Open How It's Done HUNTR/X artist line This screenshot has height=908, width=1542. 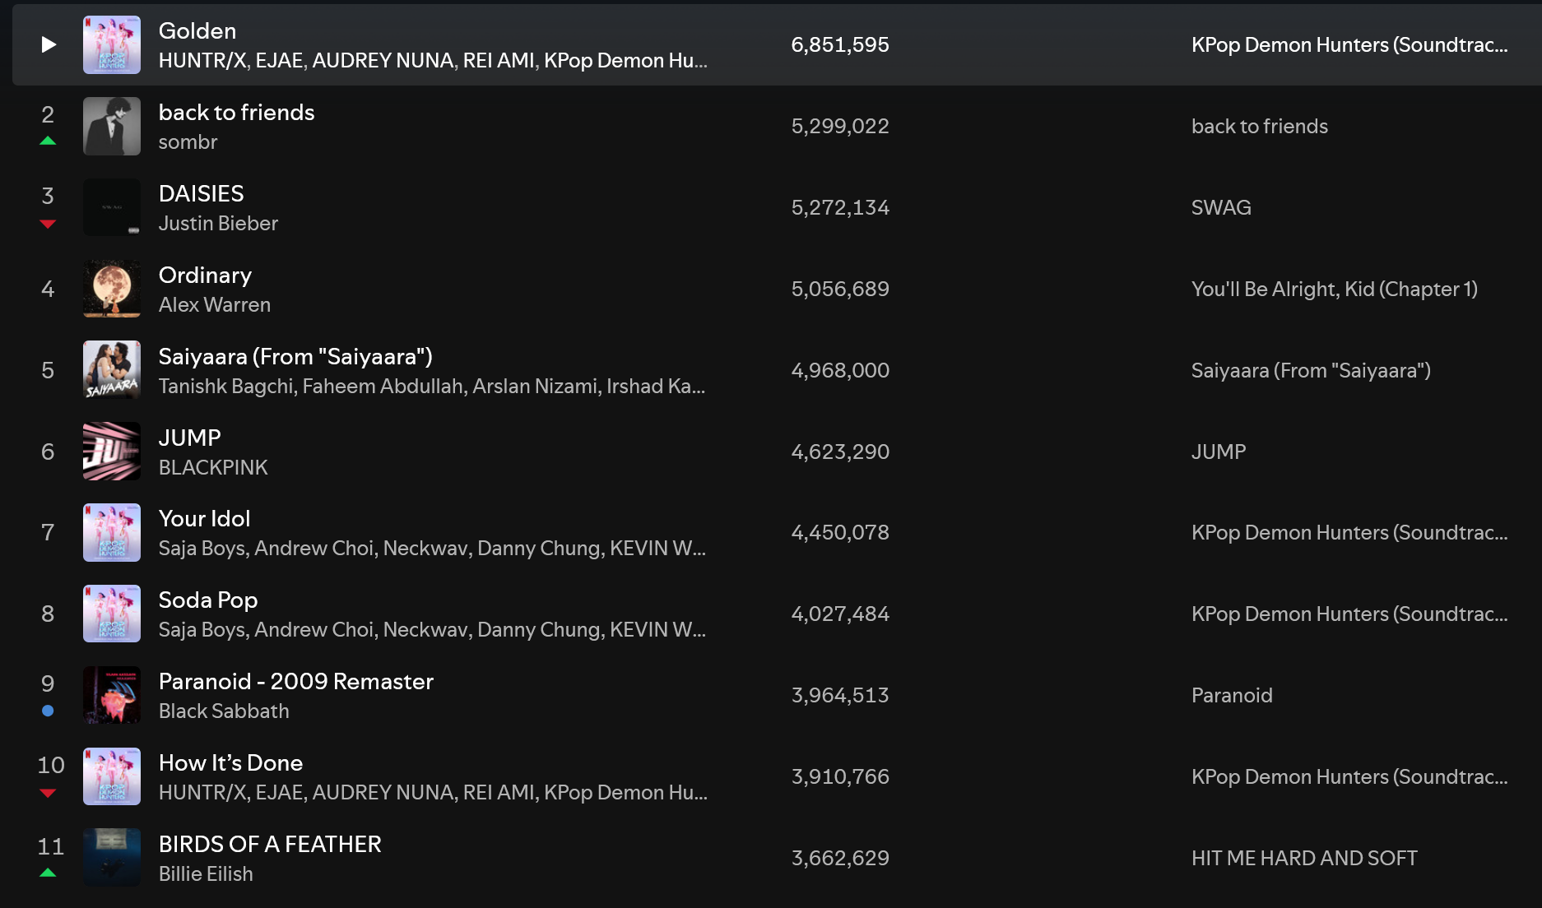click(433, 792)
